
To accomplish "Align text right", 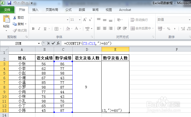I will tap(111, 28).
